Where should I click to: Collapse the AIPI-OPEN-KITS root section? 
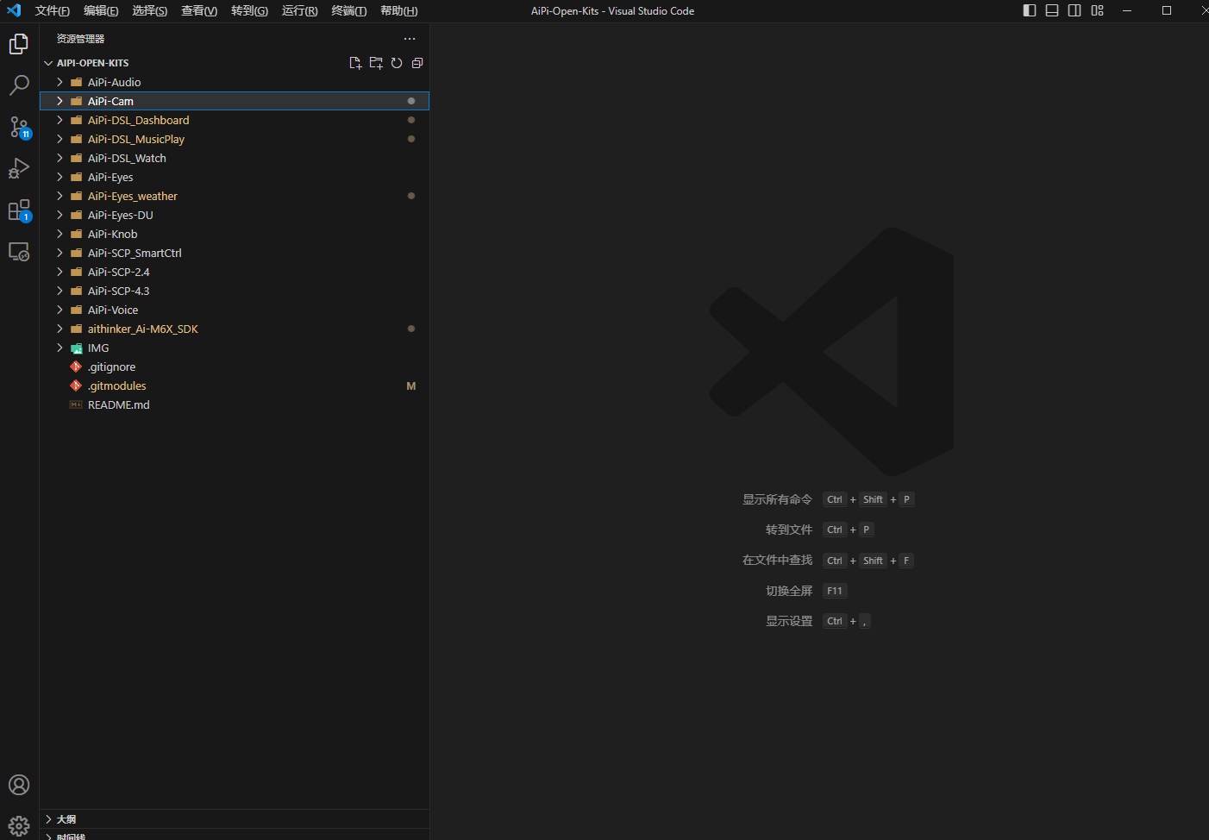pos(49,63)
